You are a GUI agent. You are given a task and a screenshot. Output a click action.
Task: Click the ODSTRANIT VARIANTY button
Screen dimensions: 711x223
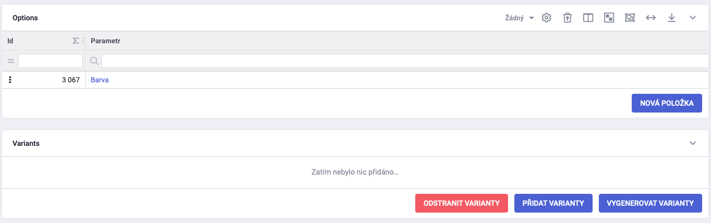[462, 203]
